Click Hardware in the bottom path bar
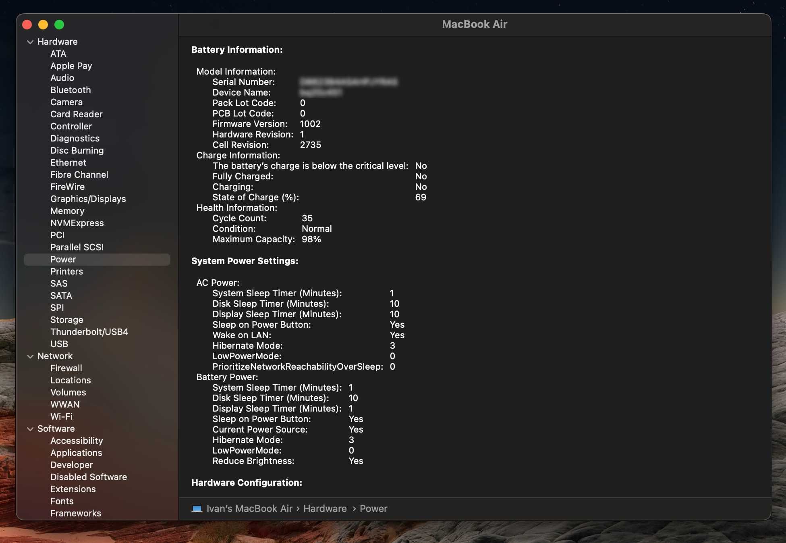The width and height of the screenshot is (786, 543). click(x=325, y=509)
